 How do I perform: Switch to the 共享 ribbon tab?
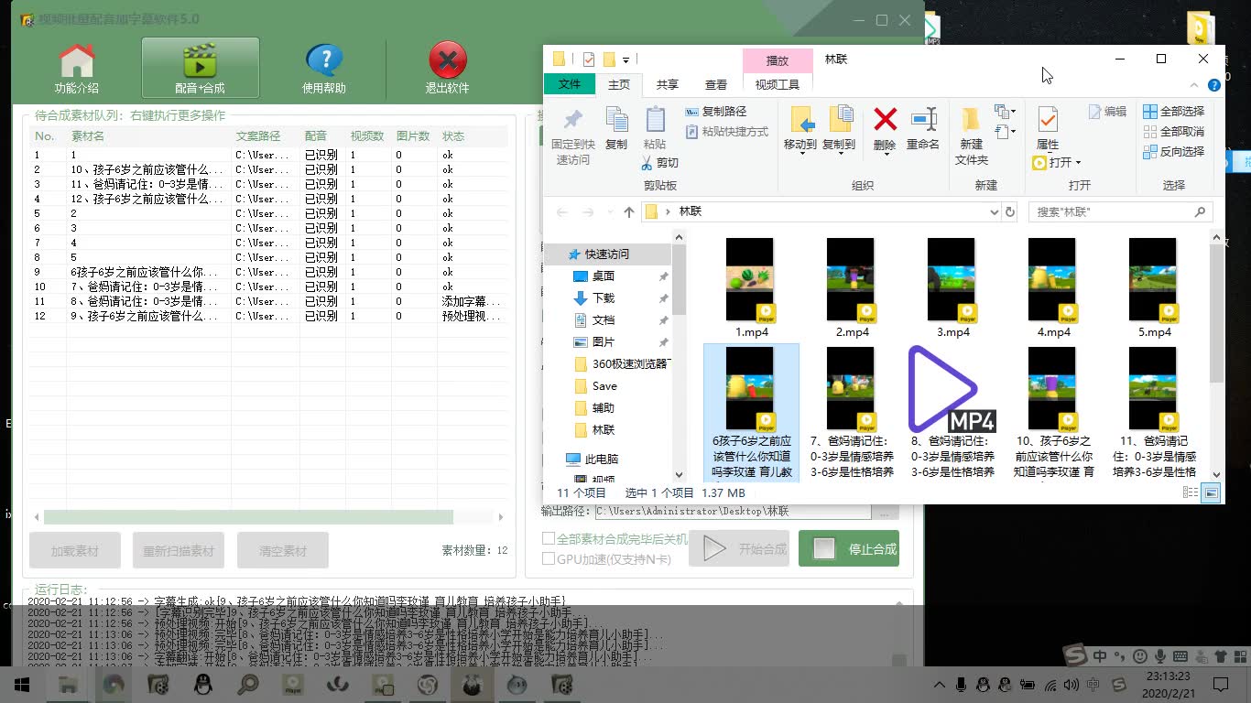(668, 84)
